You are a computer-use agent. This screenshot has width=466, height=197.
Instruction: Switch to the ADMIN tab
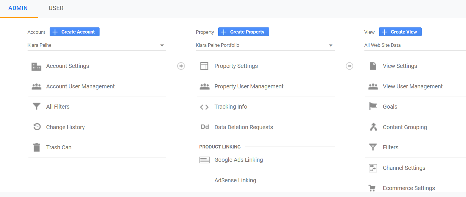pyautogui.click(x=18, y=8)
